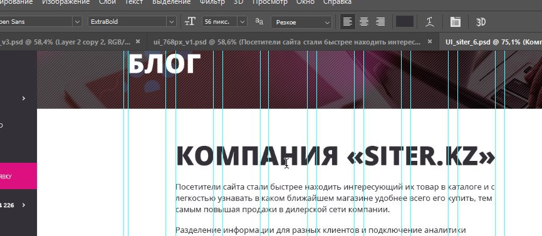Click the КОМПАНИЯ «SITER.KZ» heading text
542x236 pixels.
pos(335,156)
